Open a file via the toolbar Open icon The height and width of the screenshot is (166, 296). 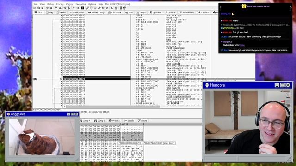35,8
